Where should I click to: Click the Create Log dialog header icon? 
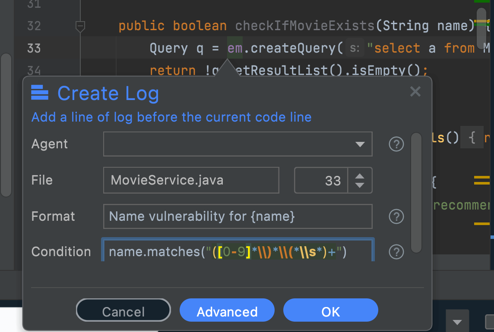pos(41,93)
